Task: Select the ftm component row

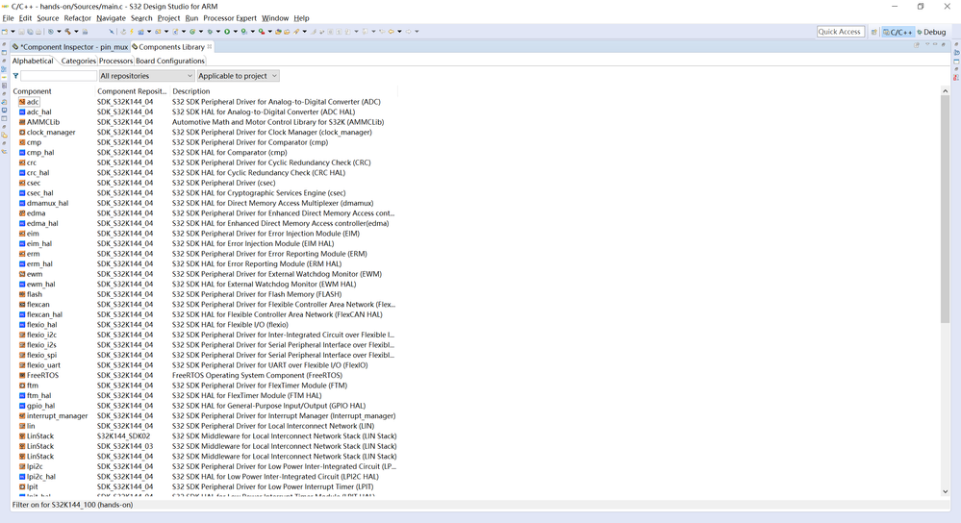Action: pyautogui.click(x=205, y=386)
